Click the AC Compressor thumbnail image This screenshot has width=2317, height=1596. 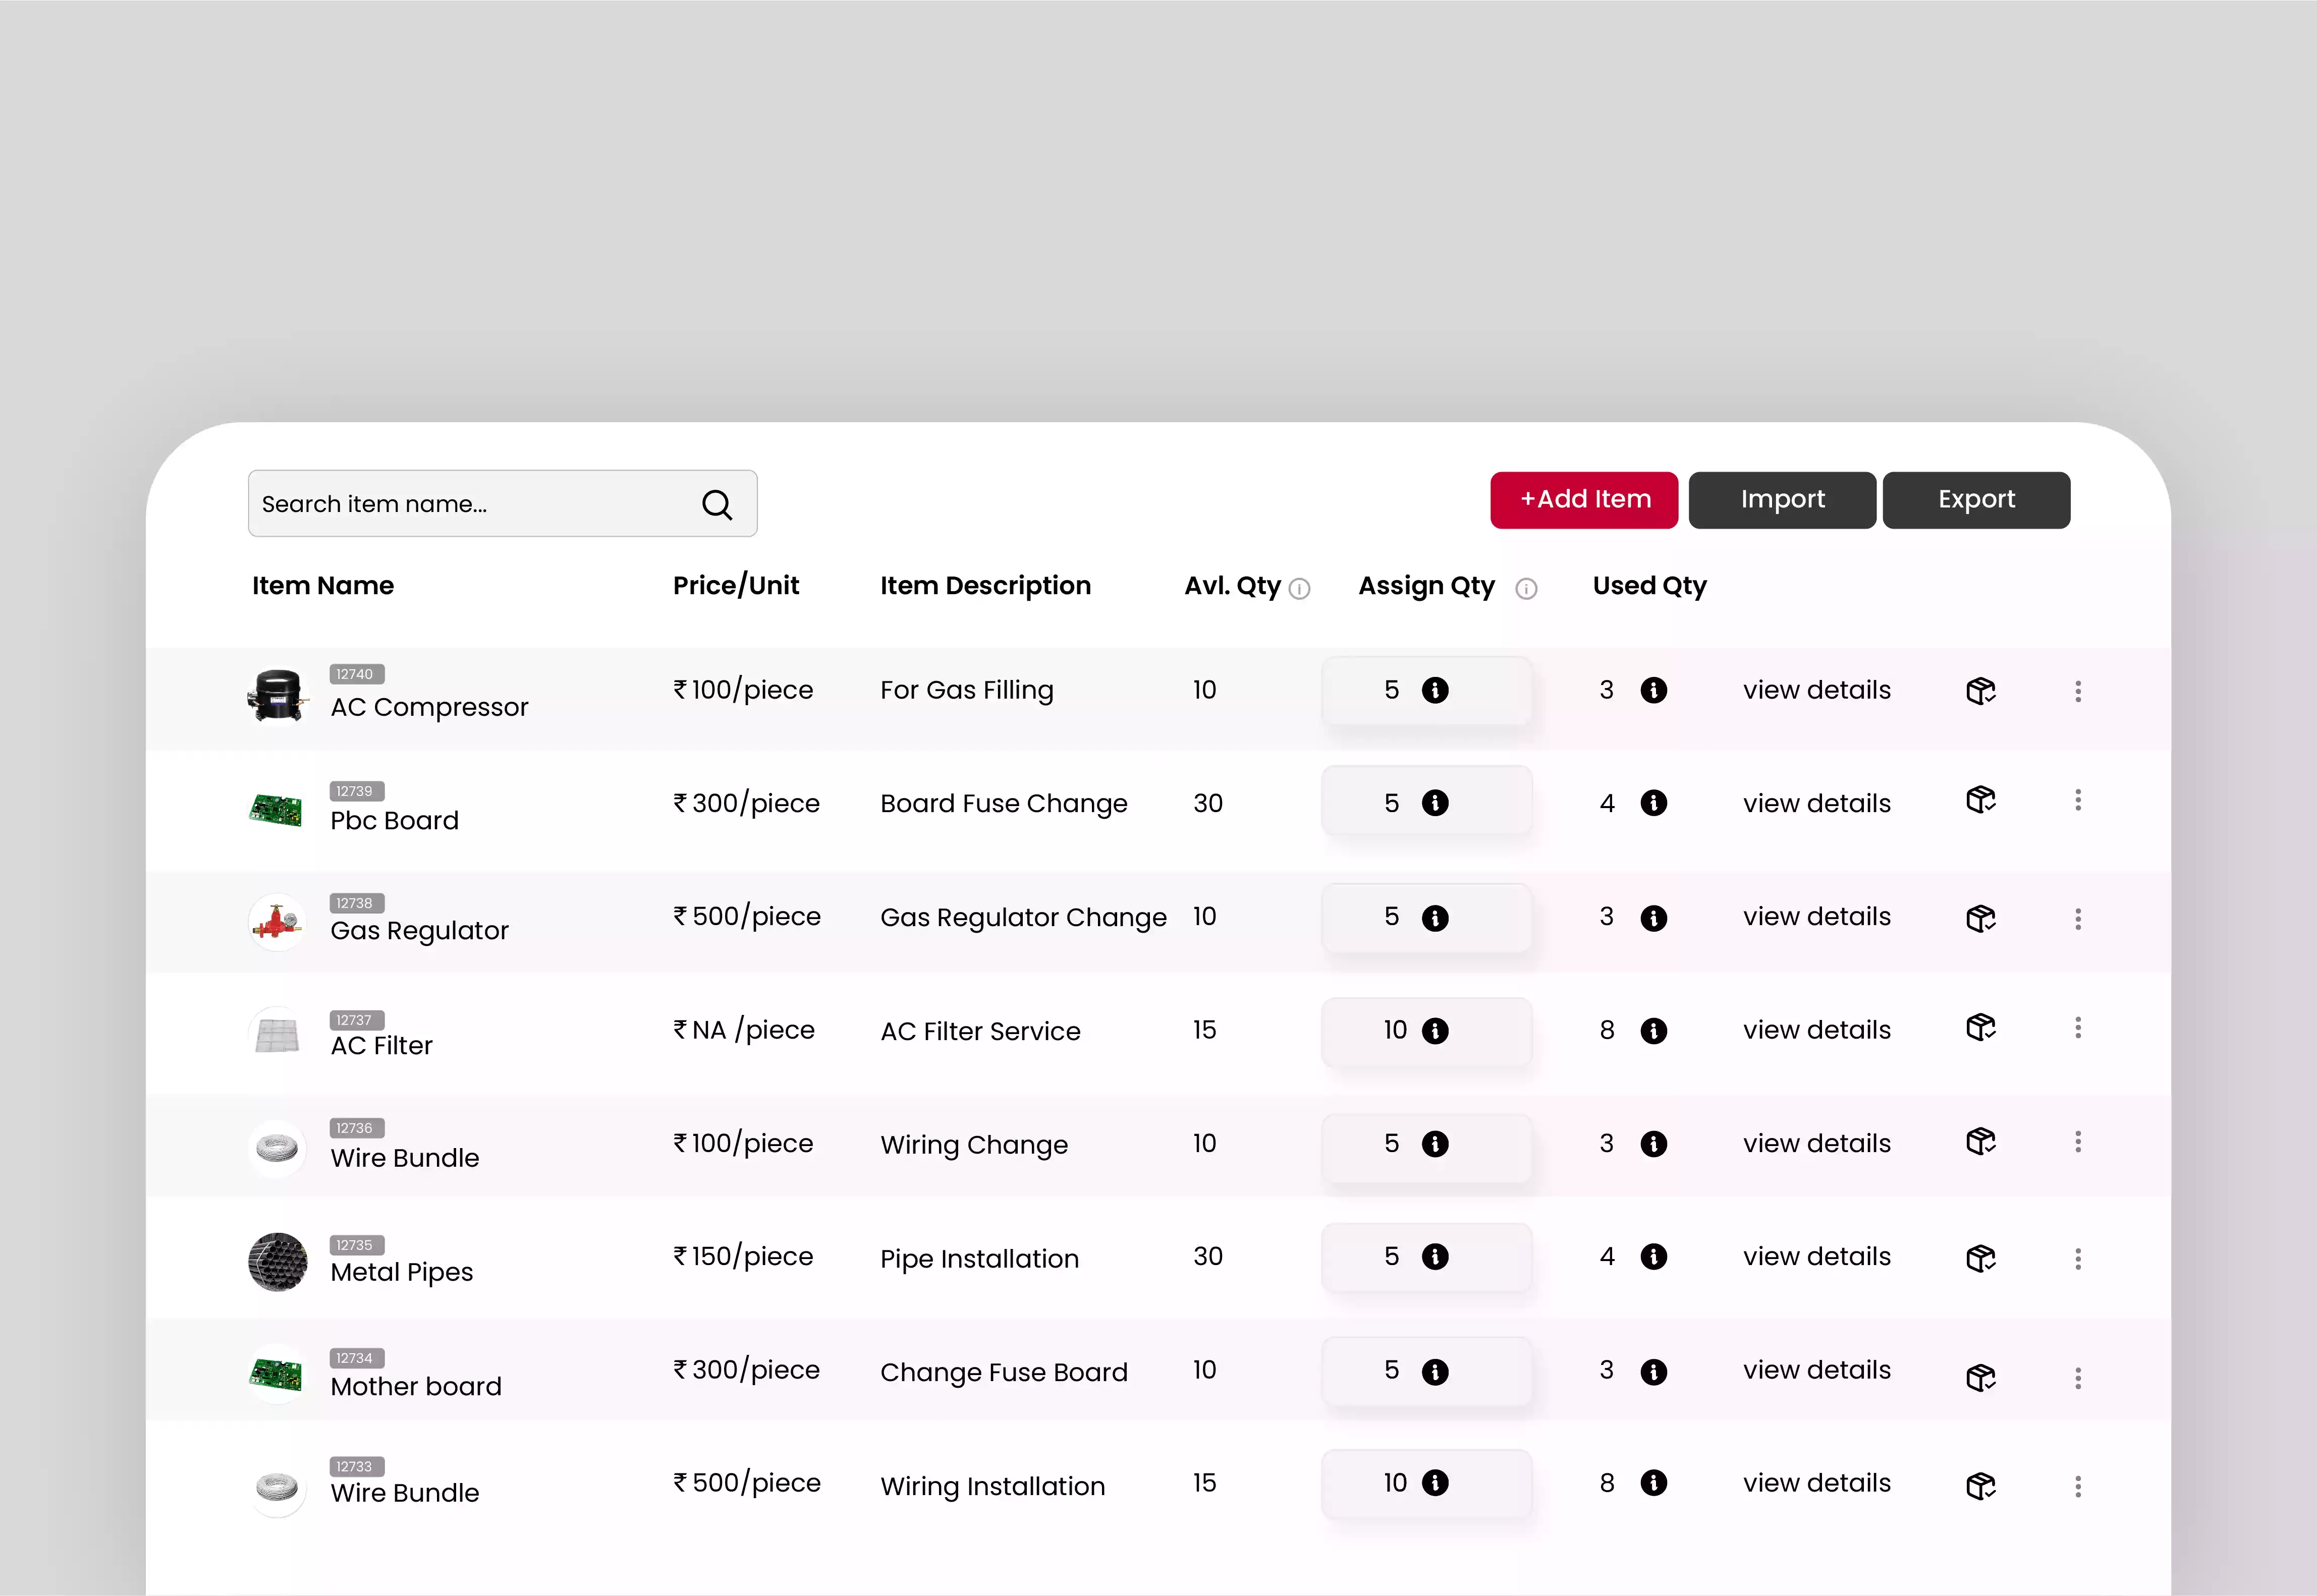[277, 695]
